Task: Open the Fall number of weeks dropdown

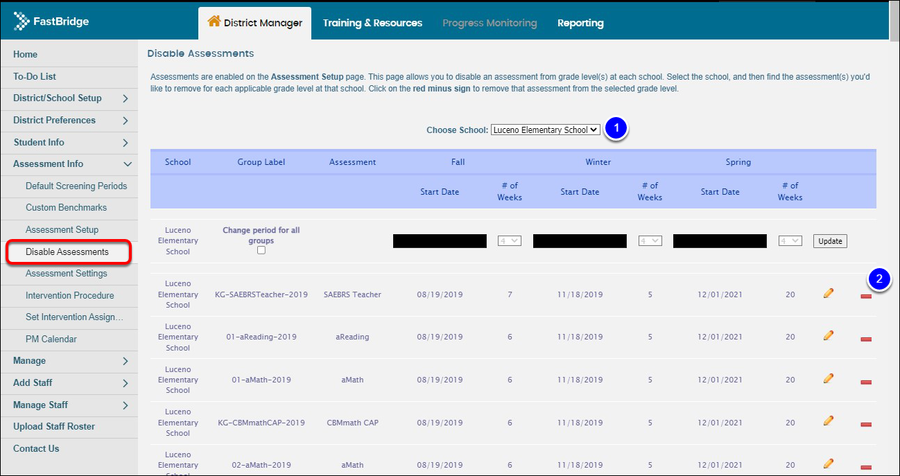Action: point(510,241)
